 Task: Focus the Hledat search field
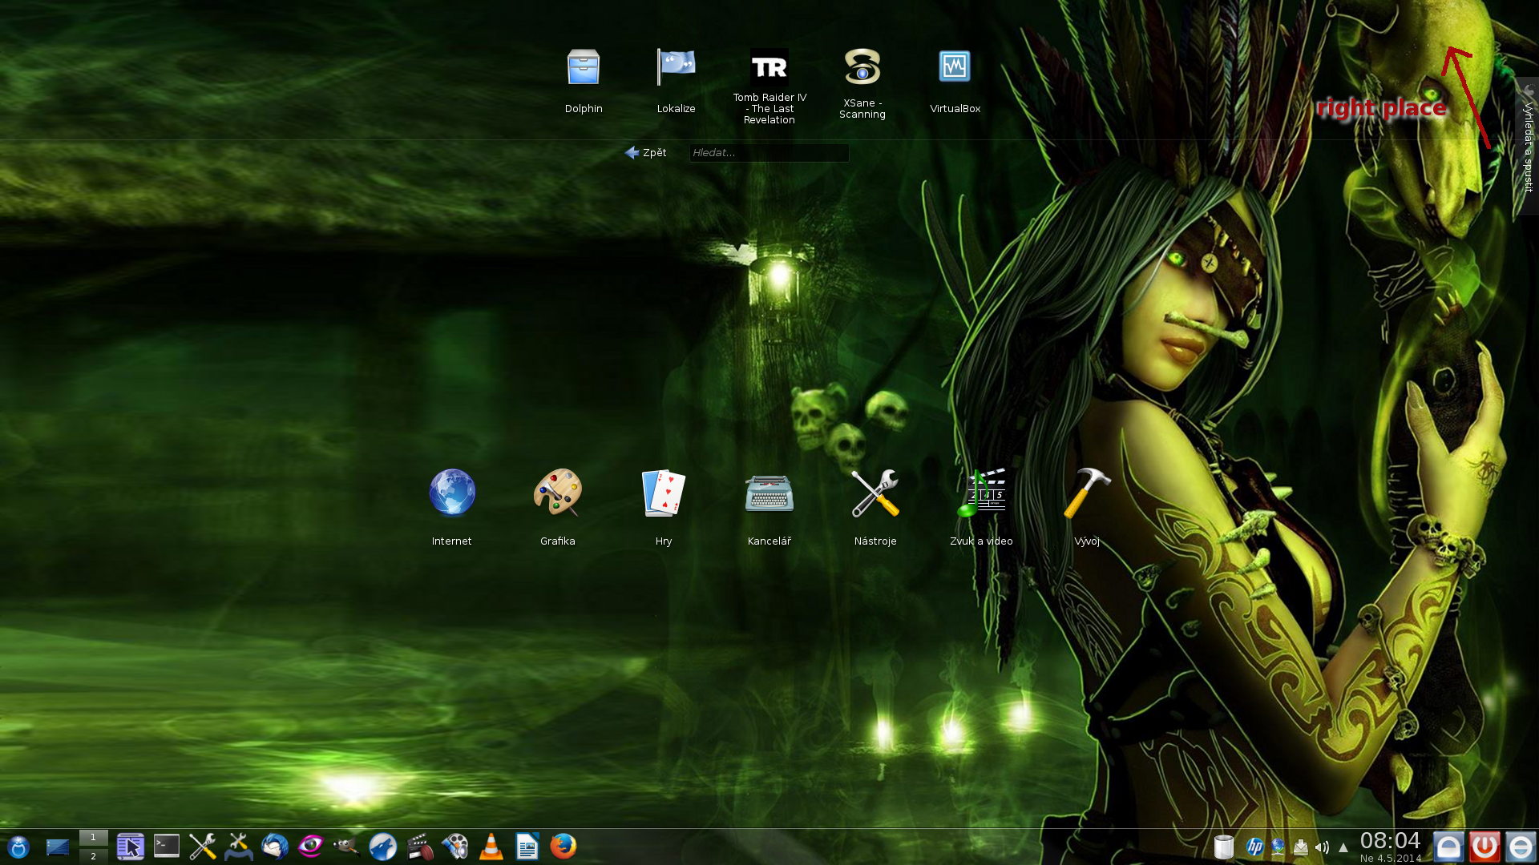click(x=769, y=152)
